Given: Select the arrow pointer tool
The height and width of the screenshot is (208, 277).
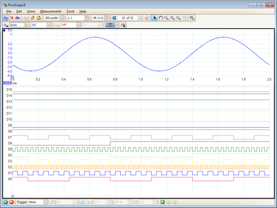Looking at the screenshot, I should [155, 18].
